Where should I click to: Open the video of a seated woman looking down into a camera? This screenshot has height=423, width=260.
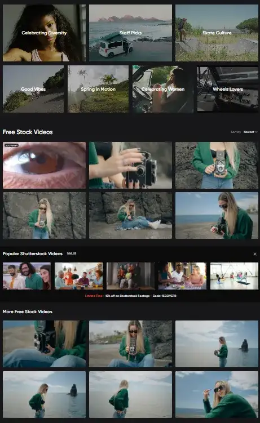130,344
